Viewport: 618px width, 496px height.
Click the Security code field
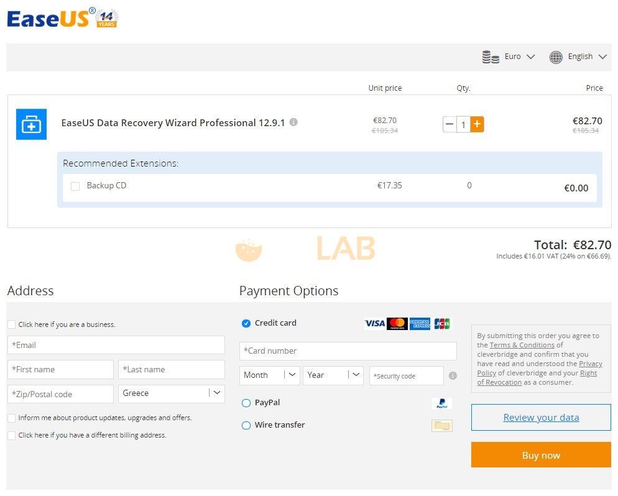coord(407,375)
